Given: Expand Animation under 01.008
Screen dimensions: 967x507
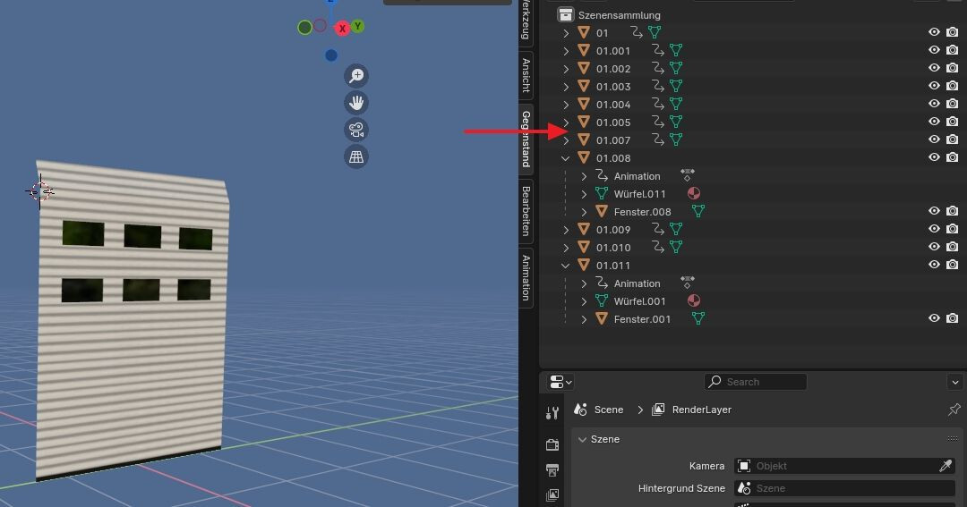Looking at the screenshot, I should 584,176.
